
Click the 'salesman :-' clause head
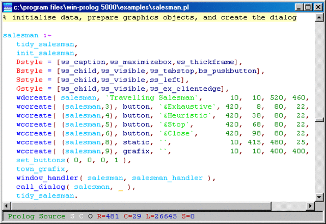click(27, 35)
